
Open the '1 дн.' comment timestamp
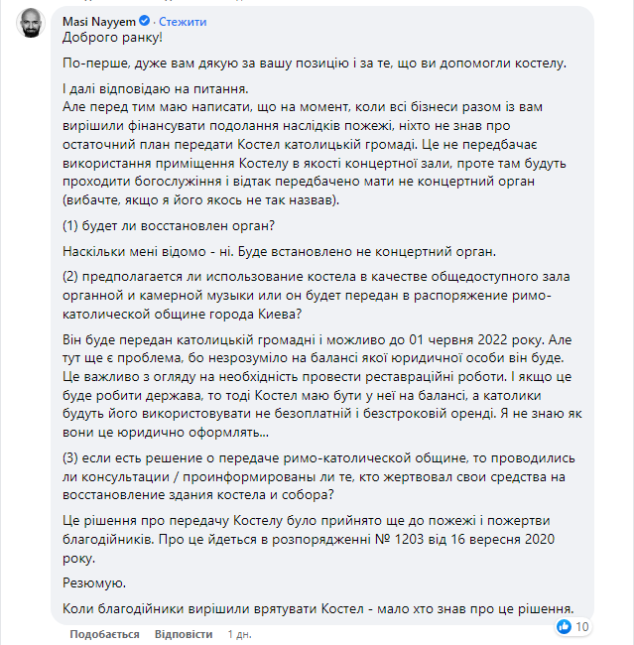[239, 633]
